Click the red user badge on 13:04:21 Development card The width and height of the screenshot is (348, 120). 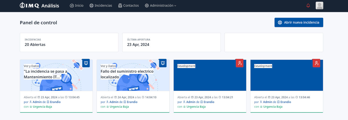point(240,63)
